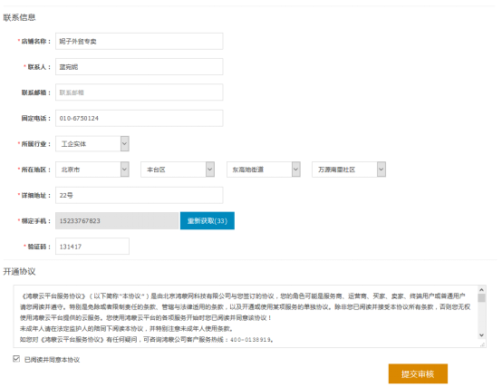
Task: Open the 所属行业 dropdown
Action: click(x=92, y=144)
